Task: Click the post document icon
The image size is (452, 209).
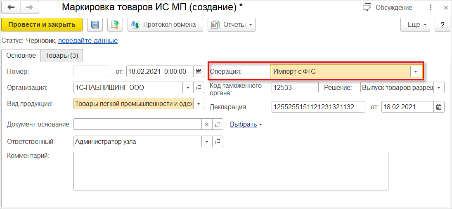Action: click(x=115, y=25)
